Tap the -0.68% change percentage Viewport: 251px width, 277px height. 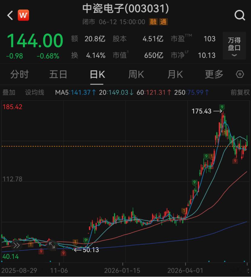coord(48,56)
